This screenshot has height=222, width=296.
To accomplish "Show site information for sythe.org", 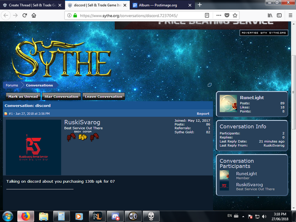I will (x=69, y=16).
